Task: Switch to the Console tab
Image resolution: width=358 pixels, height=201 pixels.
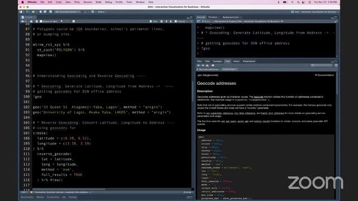Action: [201, 17]
